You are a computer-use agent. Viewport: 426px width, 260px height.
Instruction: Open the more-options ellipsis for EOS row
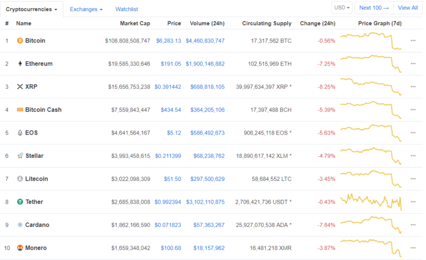point(413,133)
